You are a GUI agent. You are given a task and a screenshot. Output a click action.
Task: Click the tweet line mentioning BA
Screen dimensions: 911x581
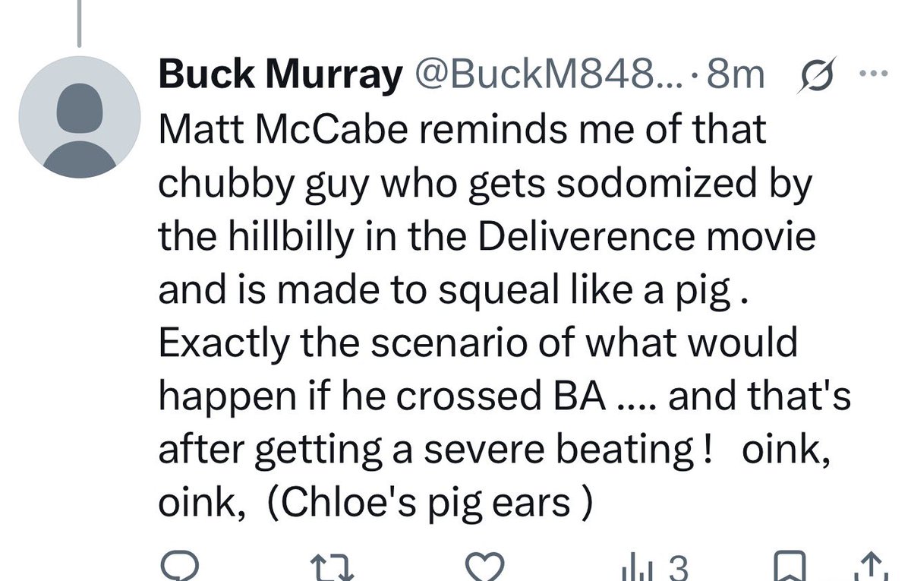505,396
